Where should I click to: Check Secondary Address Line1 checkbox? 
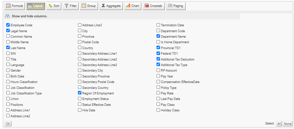80,53
